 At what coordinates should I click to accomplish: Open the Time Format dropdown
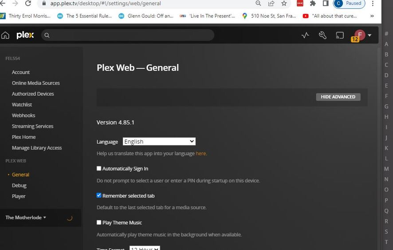coord(145,248)
